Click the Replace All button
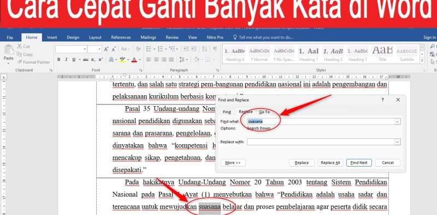 click(x=330, y=163)
